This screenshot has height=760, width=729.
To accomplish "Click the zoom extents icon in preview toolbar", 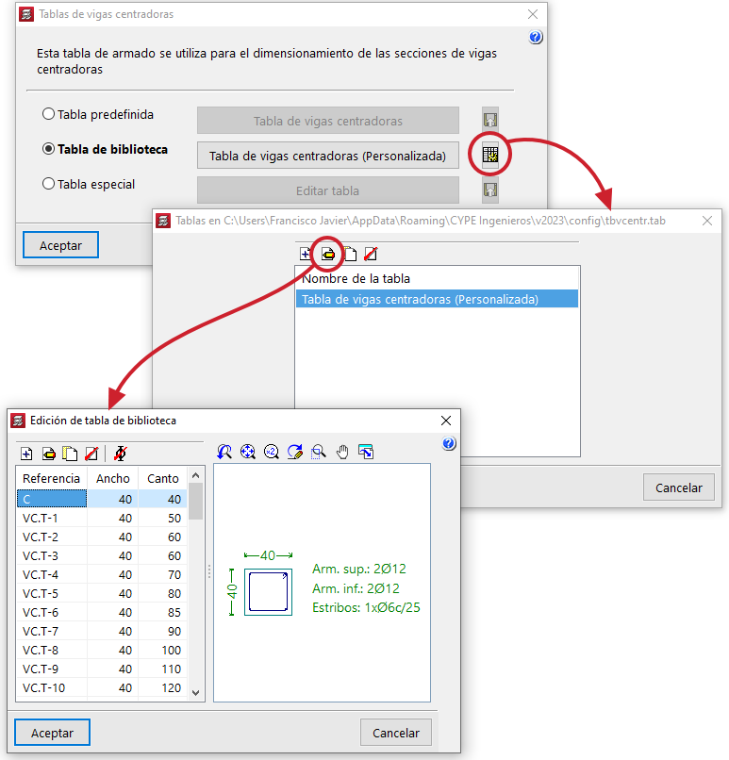I will pyautogui.click(x=248, y=453).
